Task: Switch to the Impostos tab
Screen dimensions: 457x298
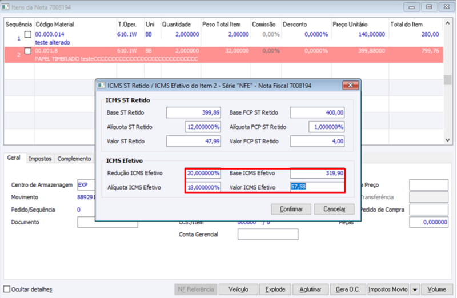Action: (x=40, y=159)
